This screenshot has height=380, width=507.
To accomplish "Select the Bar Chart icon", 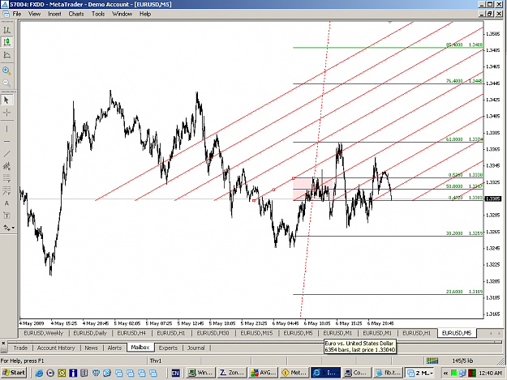I will pos(6,30).
